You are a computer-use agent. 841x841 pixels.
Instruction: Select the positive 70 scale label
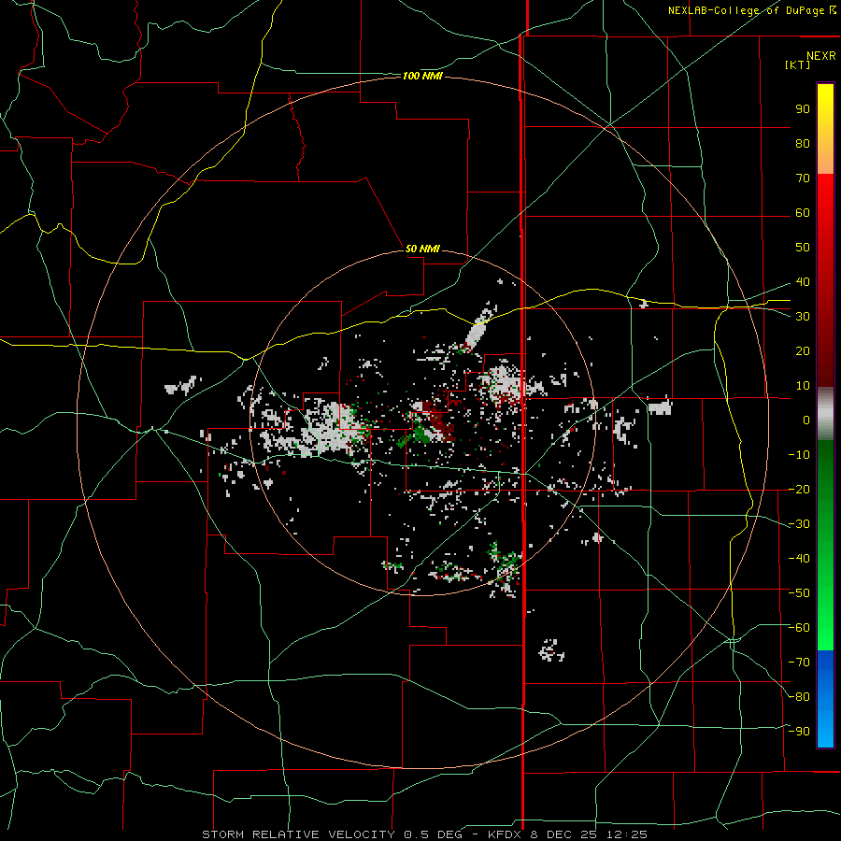(x=803, y=178)
